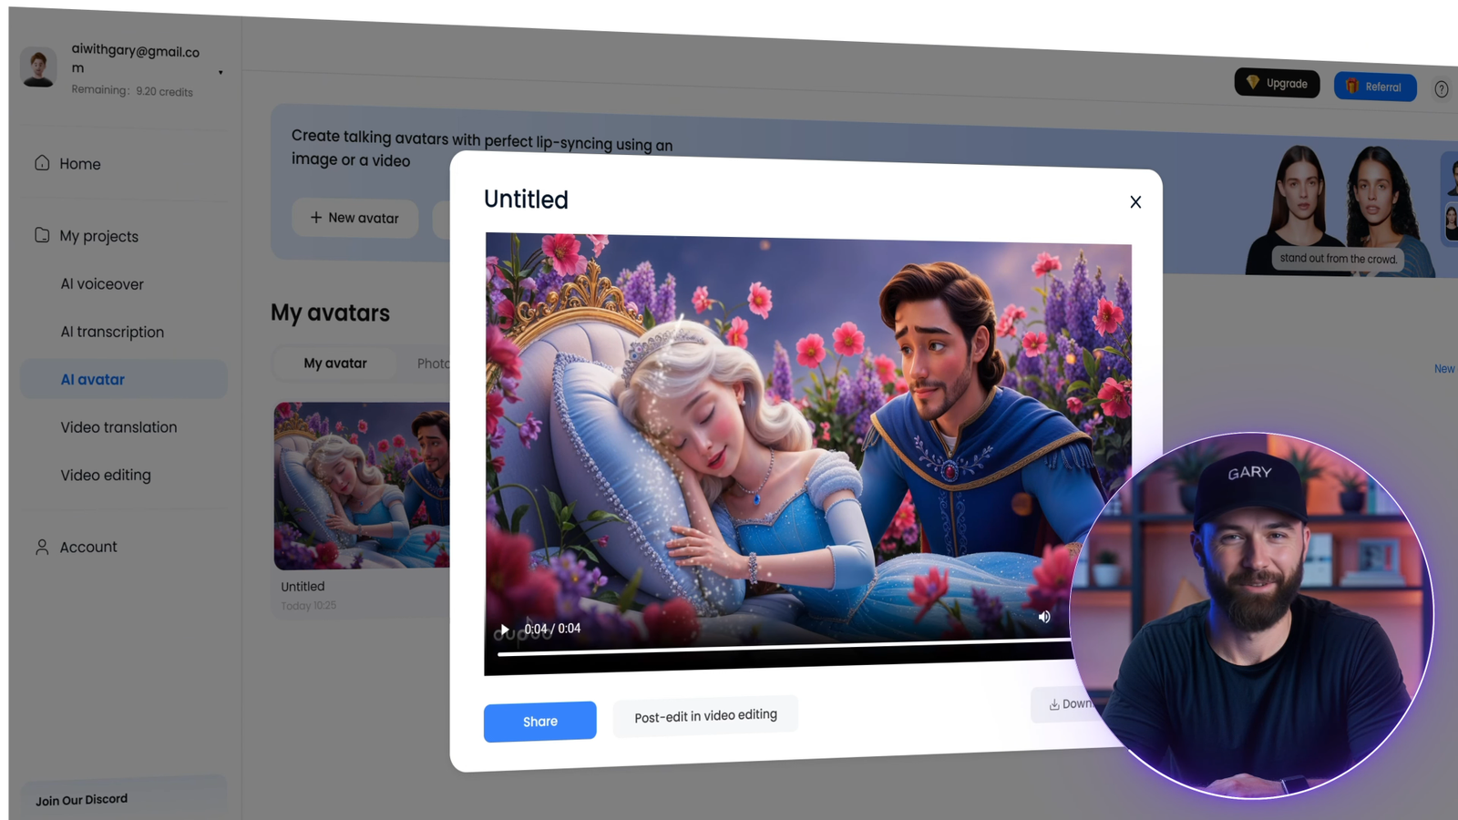Click the 'Today 10:25' timestamp
The image size is (1458, 820).
click(308, 606)
